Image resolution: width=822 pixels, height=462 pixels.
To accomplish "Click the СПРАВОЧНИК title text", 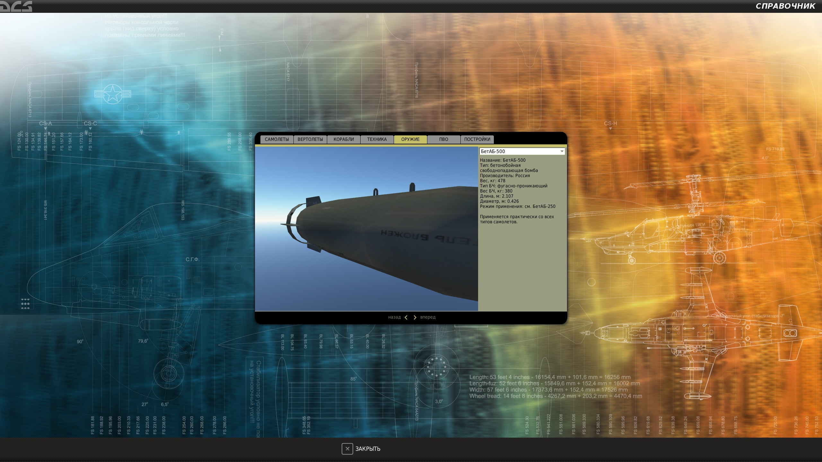I will pos(785,6).
